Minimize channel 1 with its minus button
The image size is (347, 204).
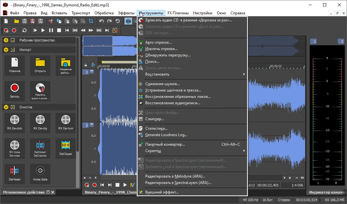92,71
